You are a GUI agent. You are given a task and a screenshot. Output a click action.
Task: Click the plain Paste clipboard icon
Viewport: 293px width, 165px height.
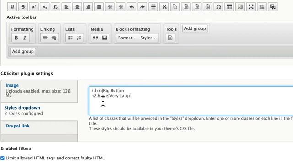[x=186, y=7]
